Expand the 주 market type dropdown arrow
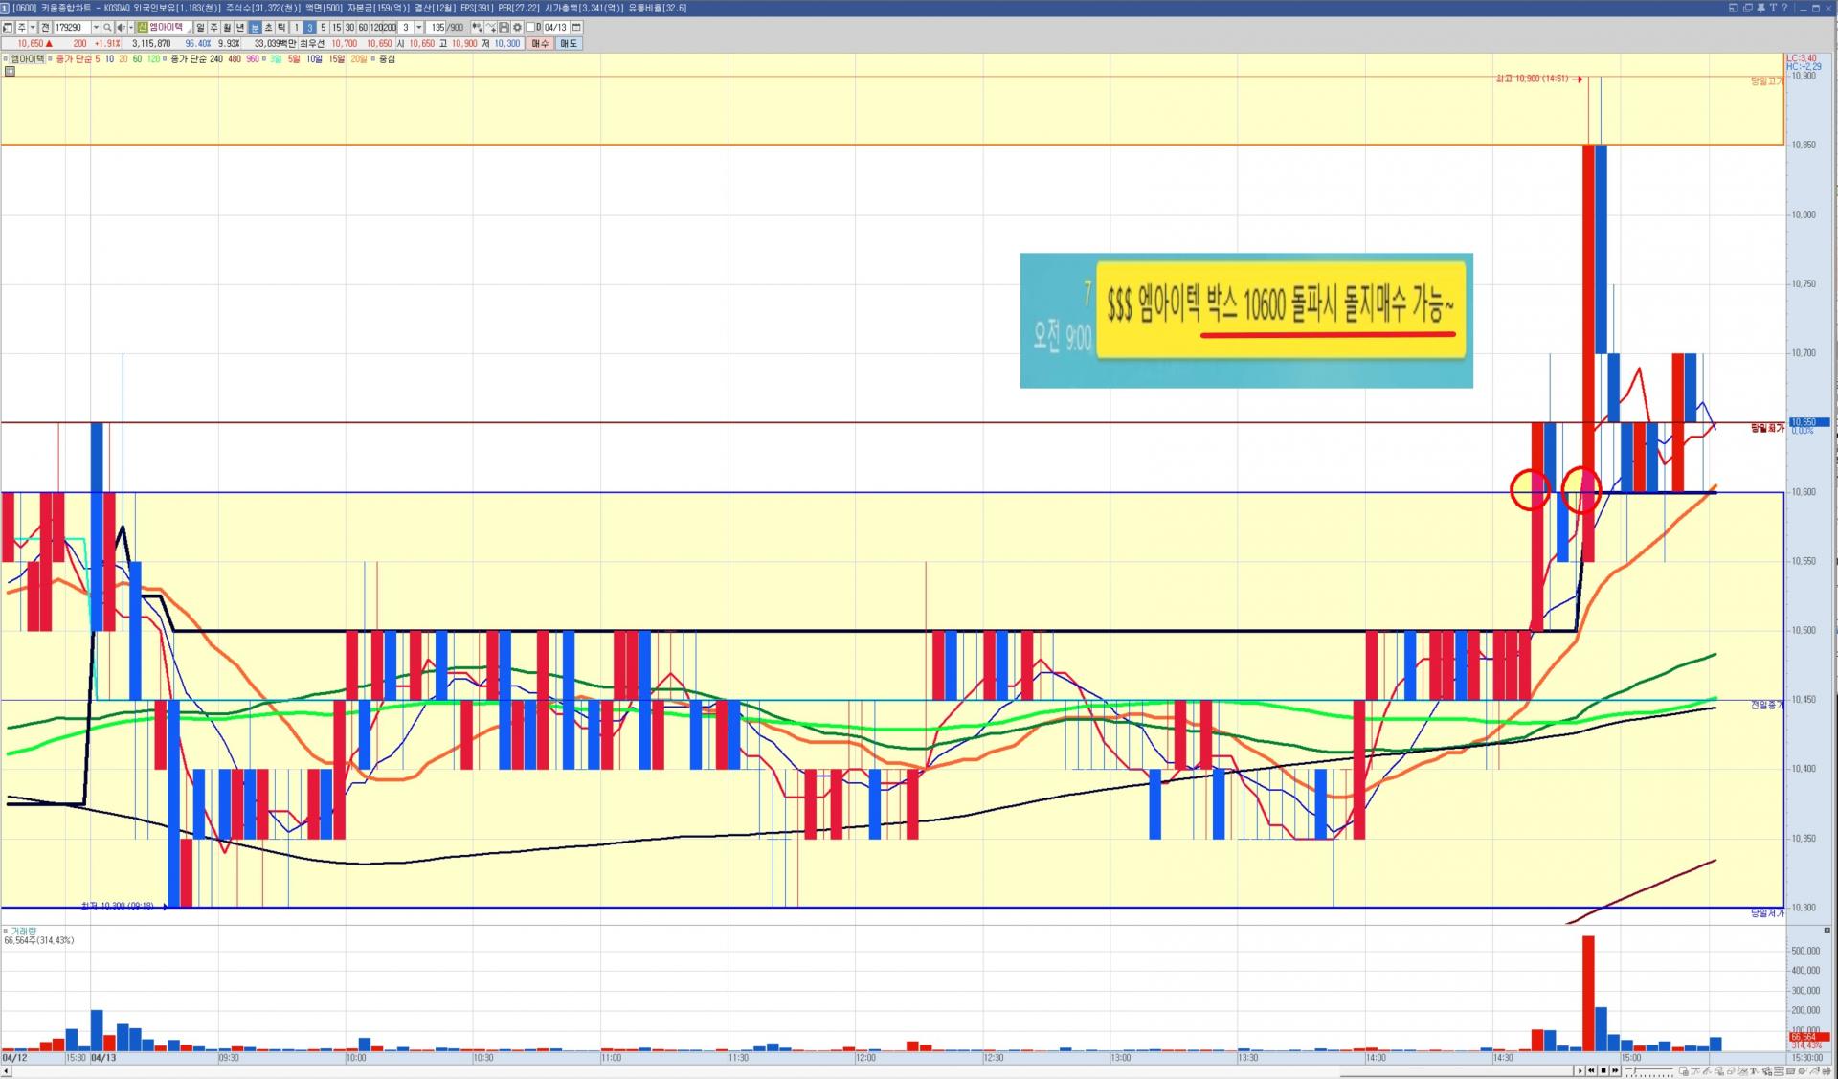The width and height of the screenshot is (1838, 1079). coord(33,28)
